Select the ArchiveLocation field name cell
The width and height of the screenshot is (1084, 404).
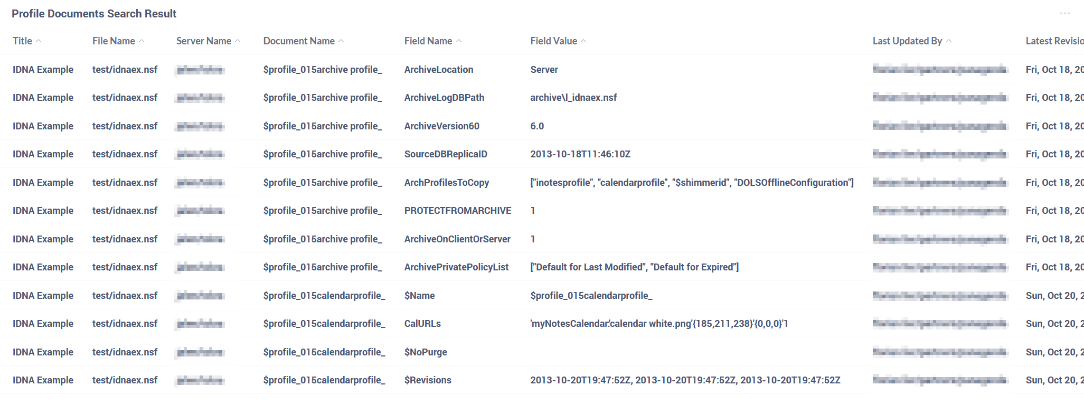point(439,70)
